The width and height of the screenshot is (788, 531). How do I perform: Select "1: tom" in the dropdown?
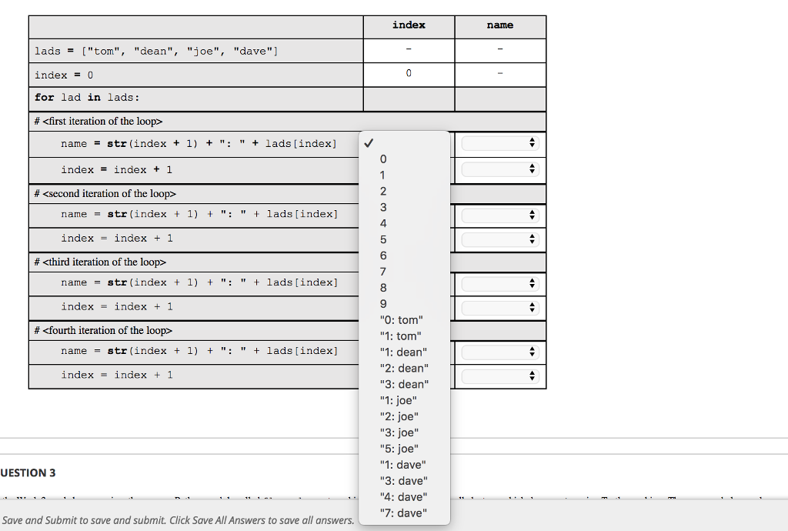point(404,336)
